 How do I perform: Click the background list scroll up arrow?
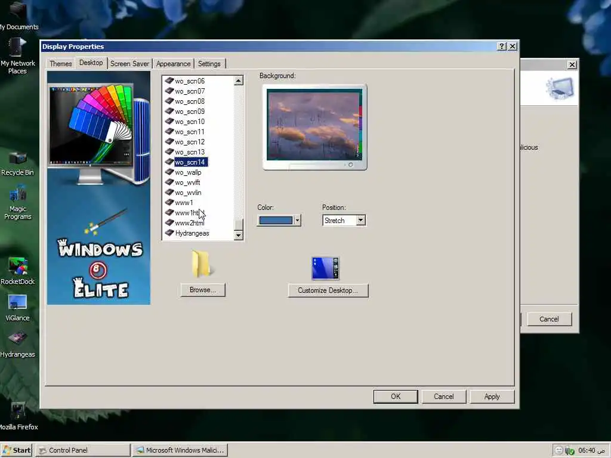[x=239, y=81]
